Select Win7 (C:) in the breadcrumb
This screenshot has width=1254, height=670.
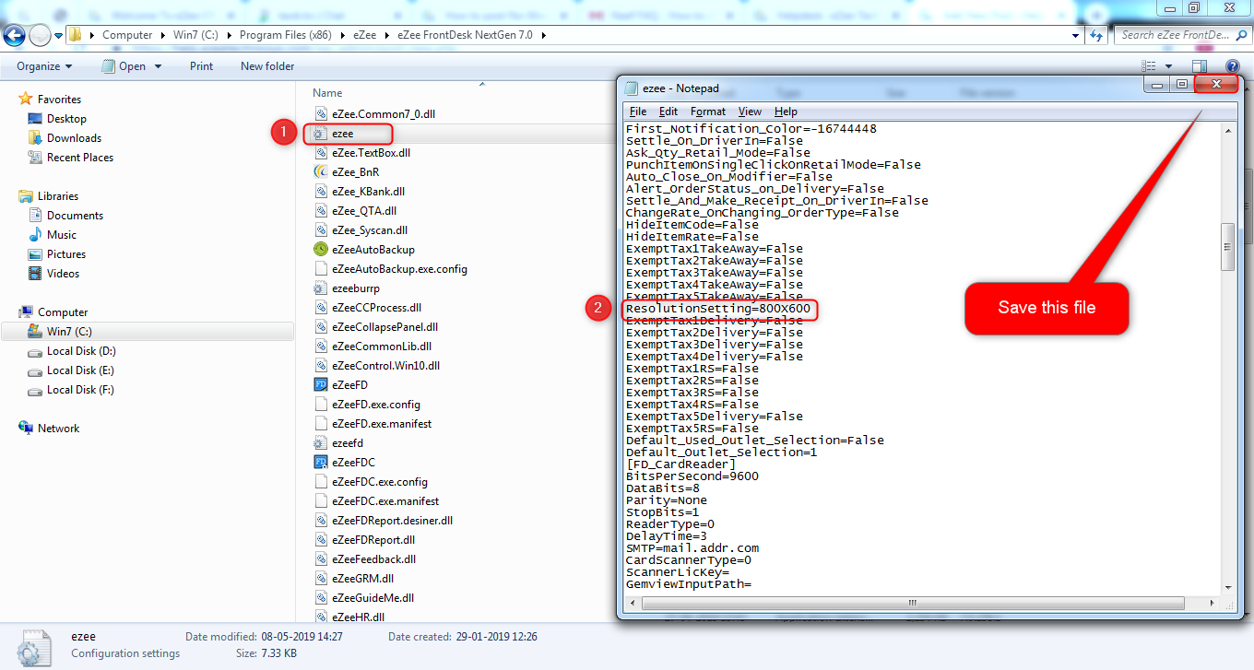194,35
